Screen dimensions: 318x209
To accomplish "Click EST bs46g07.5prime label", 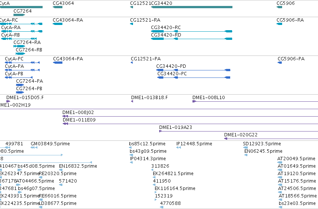I will (x=36, y=189).
